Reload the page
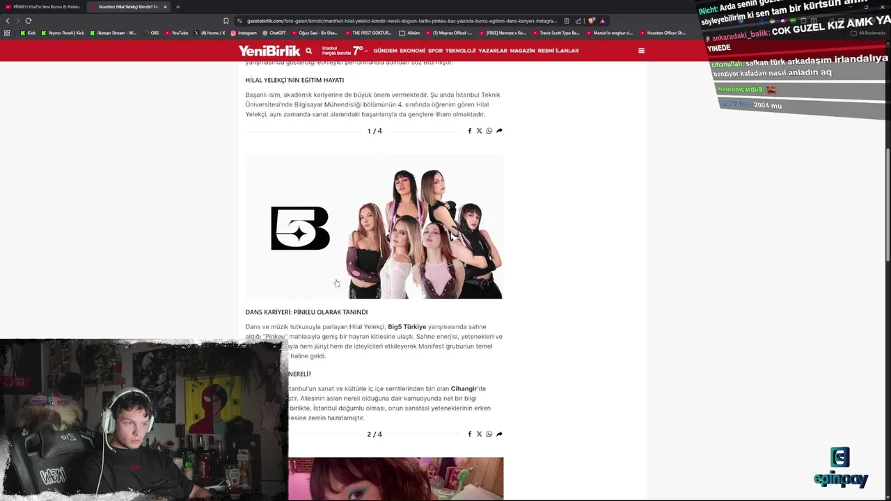The image size is (891, 501). tap(29, 21)
